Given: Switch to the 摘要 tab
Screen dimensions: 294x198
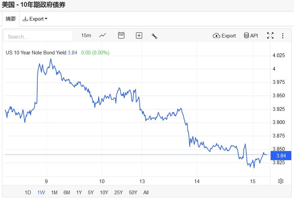Looking at the screenshot, I should pos(11,19).
